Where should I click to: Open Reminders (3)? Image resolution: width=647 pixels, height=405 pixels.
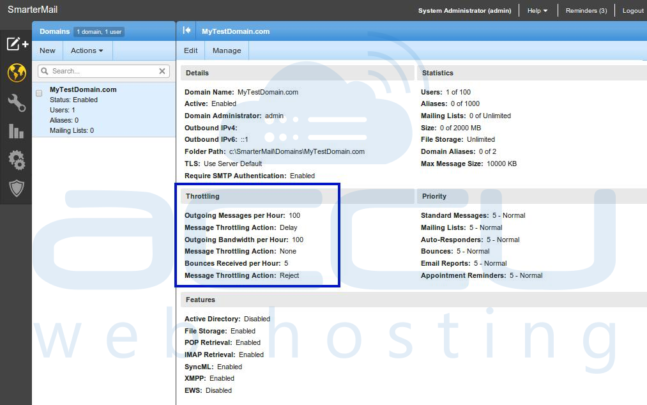point(586,10)
